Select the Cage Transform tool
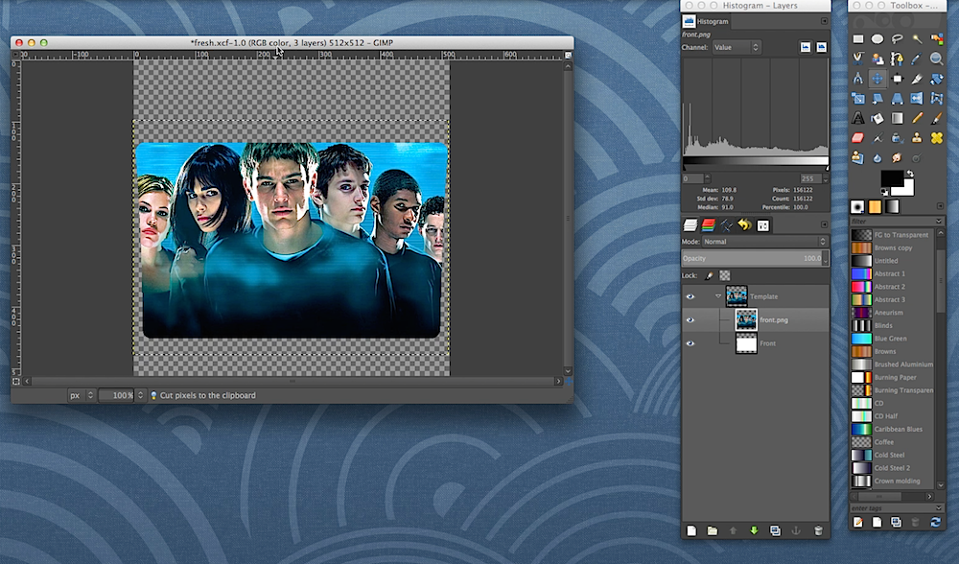The width and height of the screenshot is (959, 564). 936,99
